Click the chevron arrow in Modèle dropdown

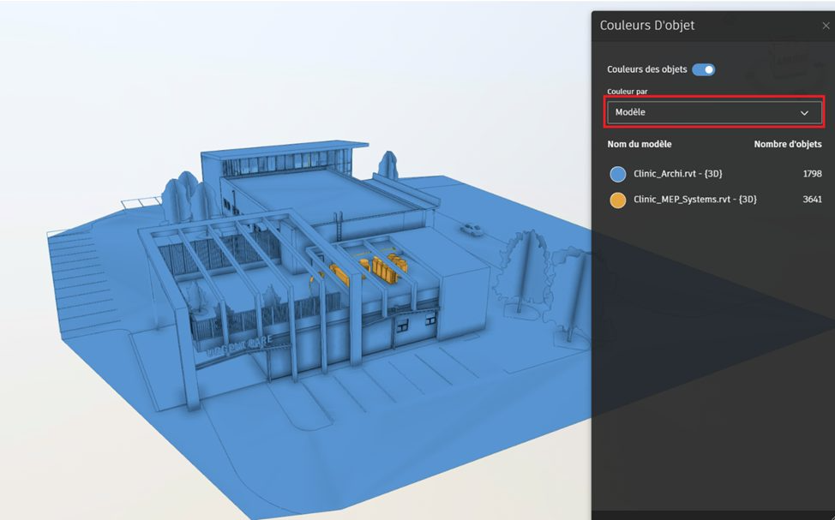coord(804,113)
